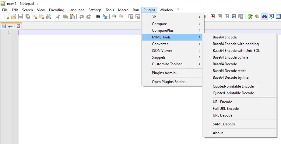Click the green butterfly Compare icon

coord(250,16)
